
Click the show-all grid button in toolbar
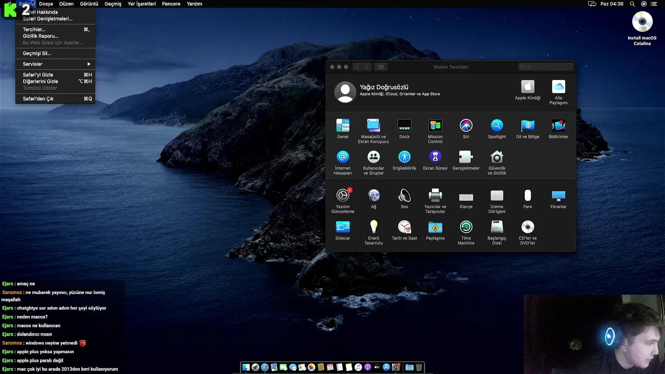[x=381, y=66]
